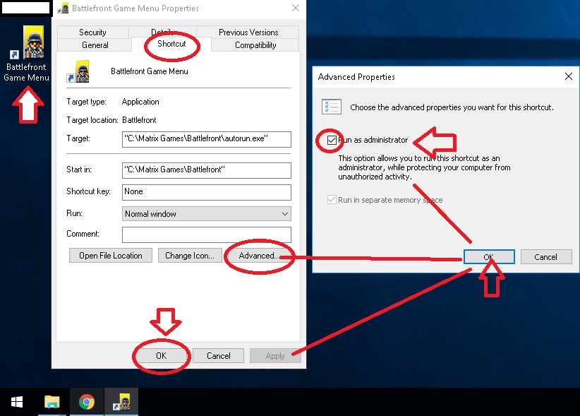Viewport: 580px width, 416px height.
Task: Close the Battlefront Game Menu Properties window
Action: 296,8
